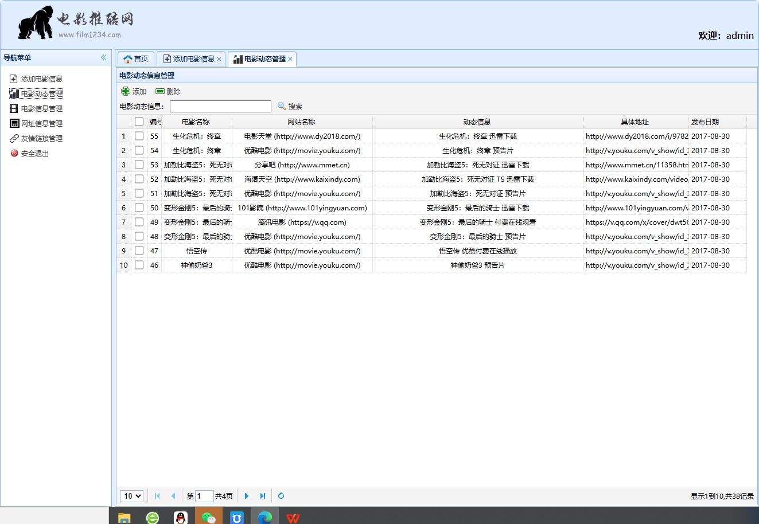Check the checkbox for record 46
Viewport: 759px width, 524px height.
pyautogui.click(x=139, y=265)
